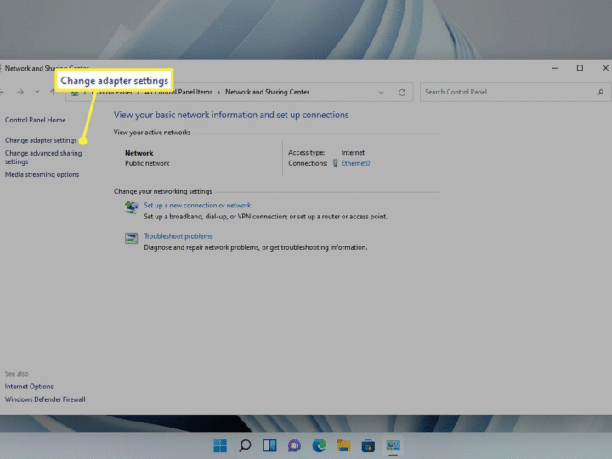
Task: Click the refresh button in address bar
Action: coord(402,93)
